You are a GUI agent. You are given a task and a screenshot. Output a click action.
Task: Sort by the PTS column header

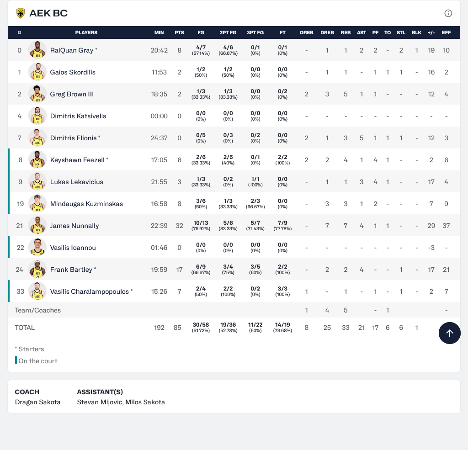tap(179, 32)
